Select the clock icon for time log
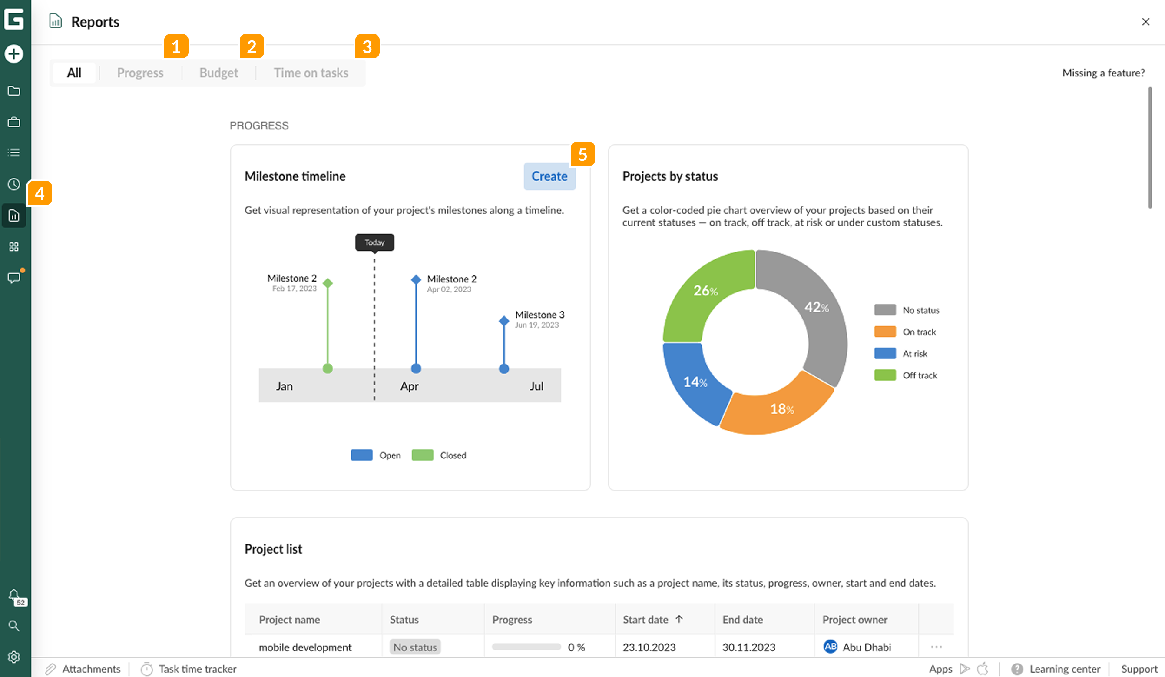This screenshot has width=1165, height=677. [14, 184]
